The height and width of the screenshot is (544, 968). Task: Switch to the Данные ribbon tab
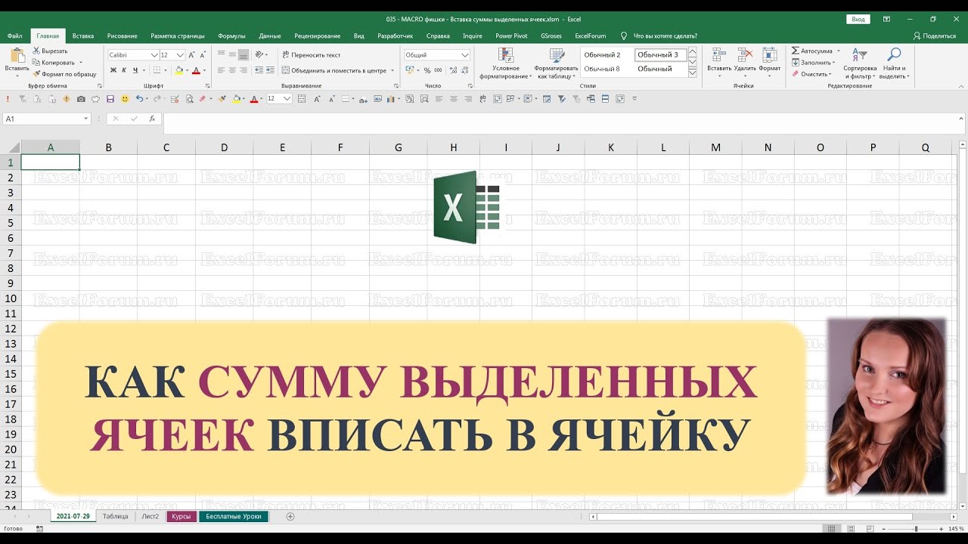point(270,36)
